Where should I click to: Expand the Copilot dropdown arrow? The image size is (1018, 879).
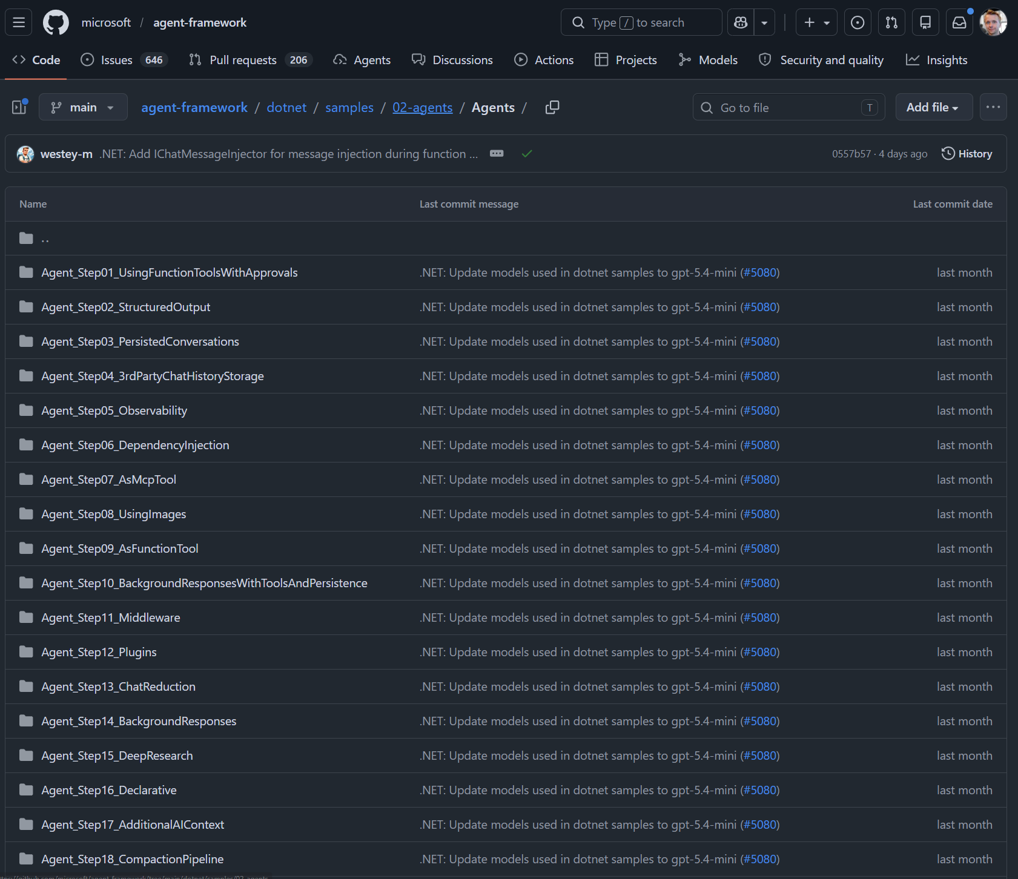point(764,22)
